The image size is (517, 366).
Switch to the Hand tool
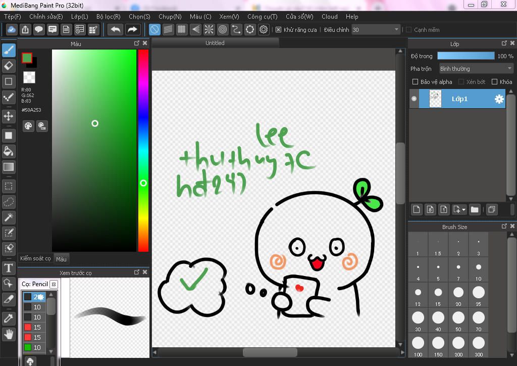tap(9, 334)
